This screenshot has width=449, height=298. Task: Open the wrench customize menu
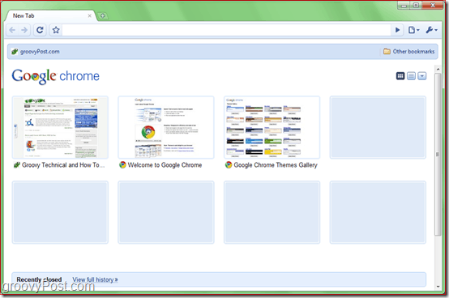[431, 30]
